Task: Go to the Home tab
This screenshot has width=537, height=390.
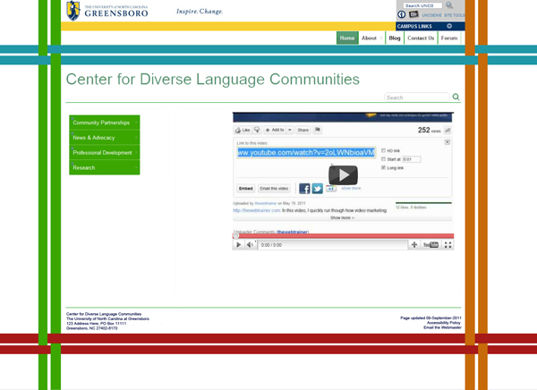Action: pyautogui.click(x=347, y=38)
